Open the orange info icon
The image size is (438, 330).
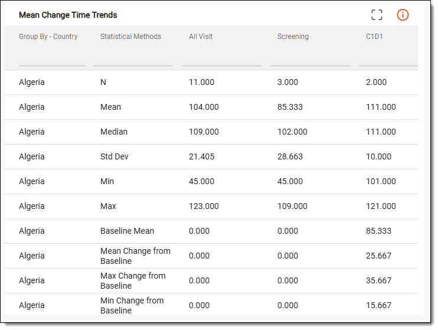403,15
